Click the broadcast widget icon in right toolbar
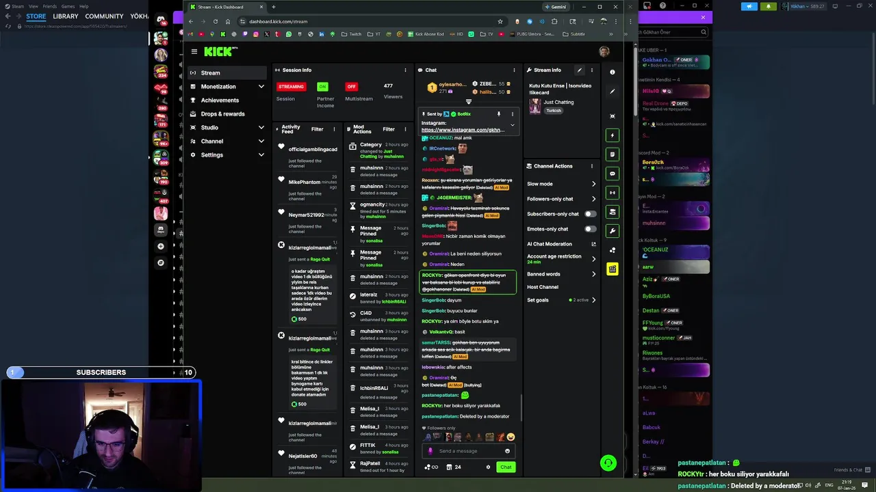876x492 pixels. (x=613, y=193)
